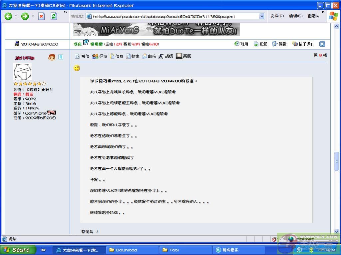The image size is (341, 255).
Task: Click the smiley face emoticon in the post
Action: (x=77, y=68)
